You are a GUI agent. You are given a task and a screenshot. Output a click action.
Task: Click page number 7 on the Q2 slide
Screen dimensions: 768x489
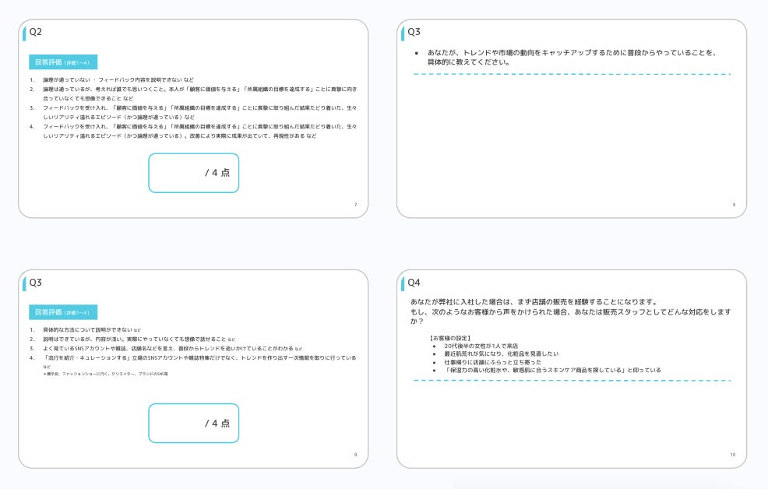click(356, 205)
